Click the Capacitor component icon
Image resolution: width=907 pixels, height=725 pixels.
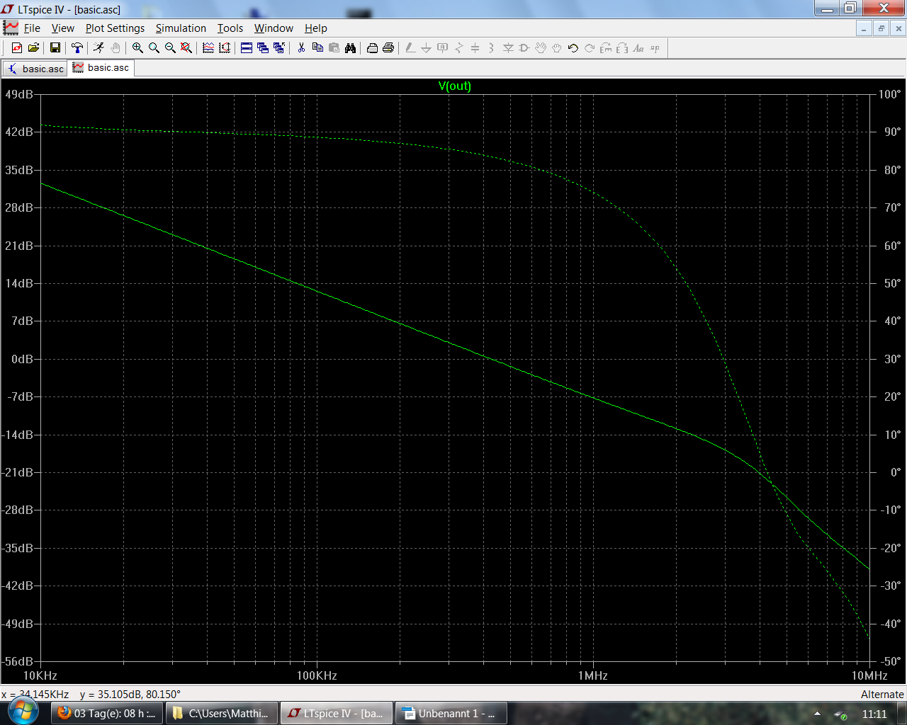click(x=475, y=48)
